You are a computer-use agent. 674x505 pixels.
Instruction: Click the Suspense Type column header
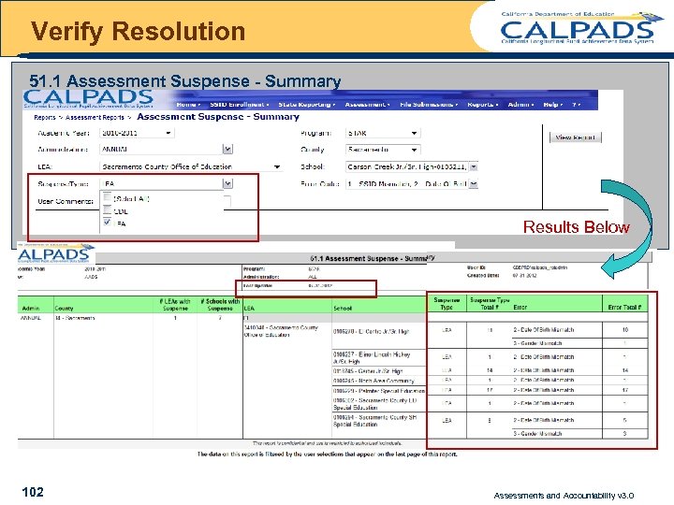coord(447,304)
